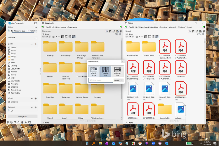This screenshot has width=219, height=146.
Task: Click the Windows-SSD drive usage bar
Action: point(24,32)
